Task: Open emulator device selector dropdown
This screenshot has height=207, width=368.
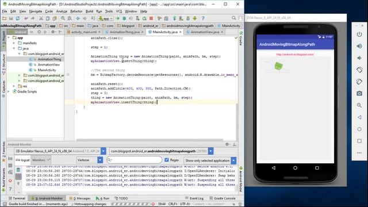Action: [x=103, y=151]
